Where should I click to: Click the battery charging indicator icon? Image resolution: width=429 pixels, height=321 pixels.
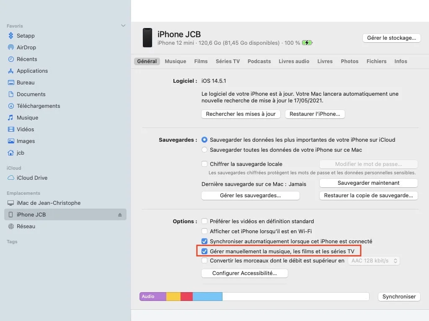click(x=307, y=43)
